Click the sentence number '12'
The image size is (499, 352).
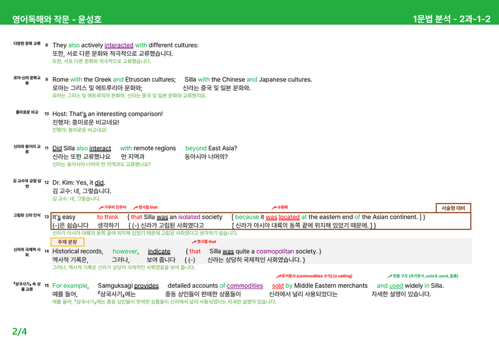47,183
